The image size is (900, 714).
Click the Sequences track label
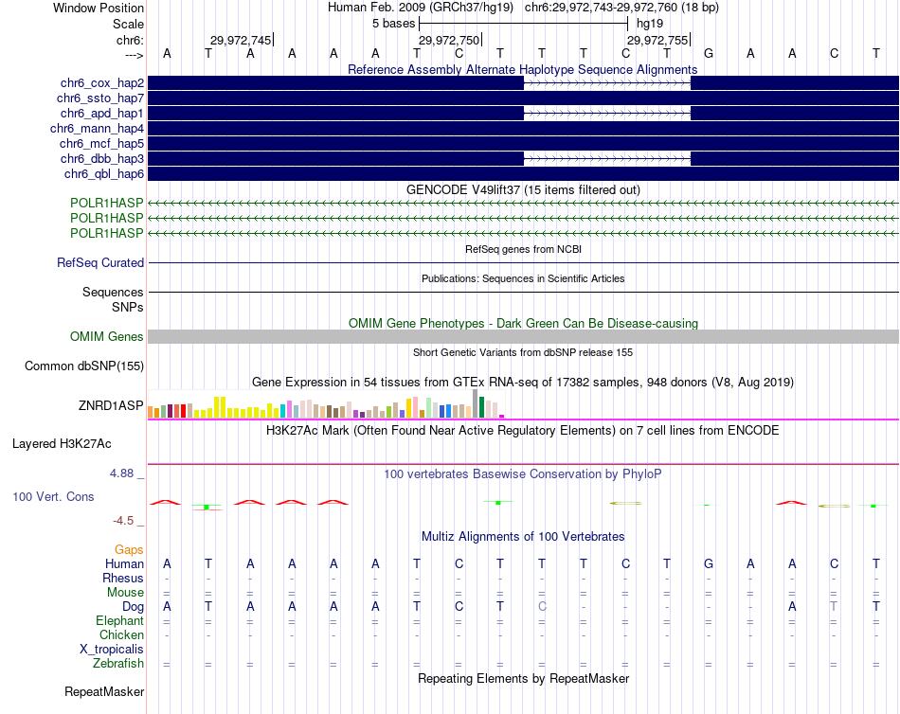[113, 293]
